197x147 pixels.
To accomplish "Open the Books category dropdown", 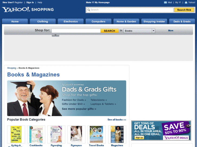I will click(x=139, y=31).
